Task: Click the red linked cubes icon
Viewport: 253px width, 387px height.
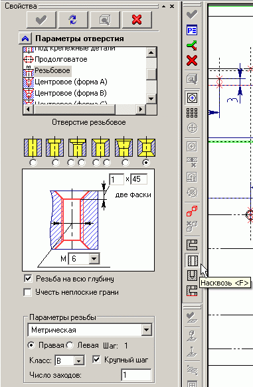Action: point(192,211)
